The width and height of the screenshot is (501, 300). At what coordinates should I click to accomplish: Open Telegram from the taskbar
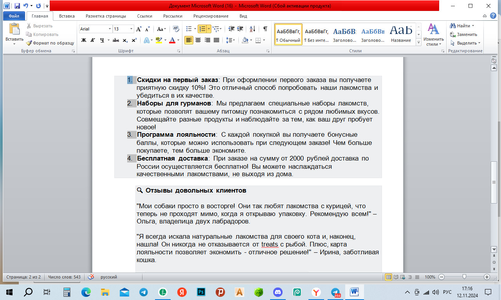[x=144, y=291]
